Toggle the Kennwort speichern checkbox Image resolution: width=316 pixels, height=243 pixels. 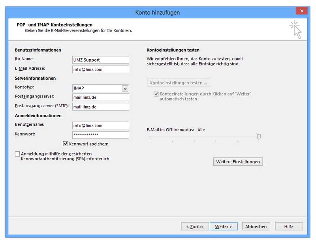click(x=66, y=144)
